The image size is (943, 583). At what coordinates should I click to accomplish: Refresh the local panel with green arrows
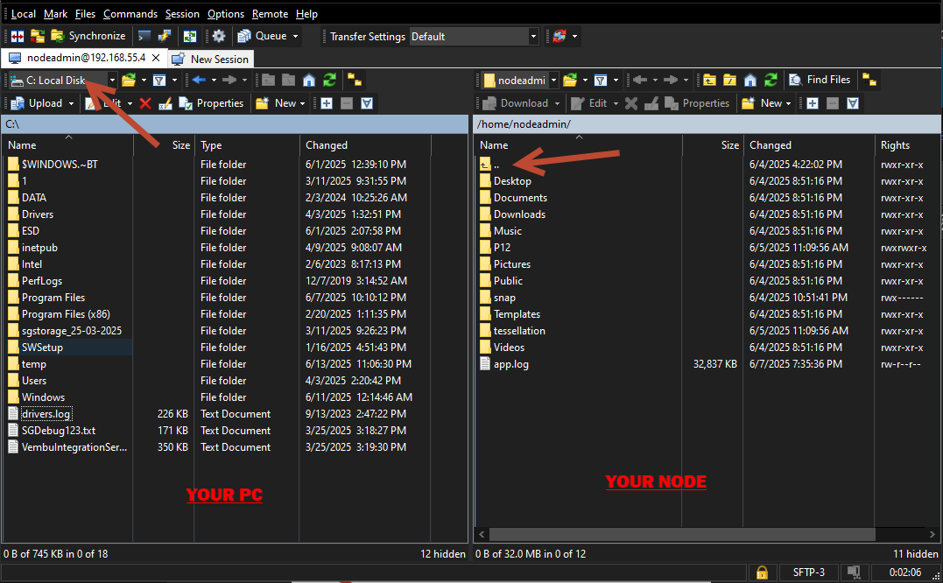pyautogui.click(x=329, y=80)
